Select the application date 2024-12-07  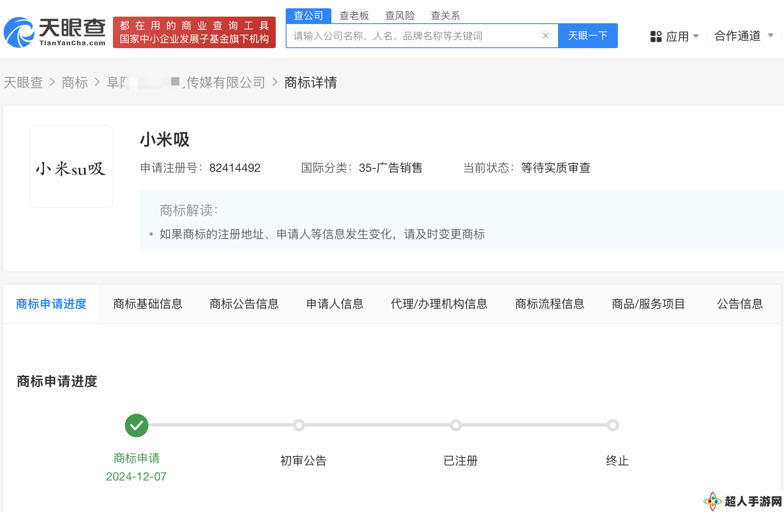click(x=136, y=476)
